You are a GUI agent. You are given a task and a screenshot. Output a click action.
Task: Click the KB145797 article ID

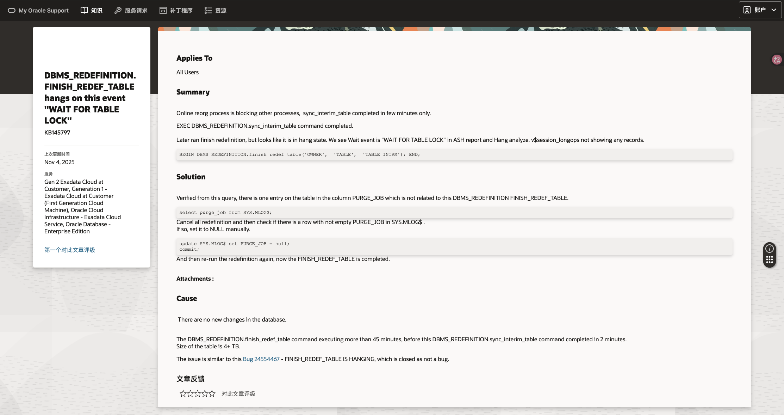(x=57, y=133)
